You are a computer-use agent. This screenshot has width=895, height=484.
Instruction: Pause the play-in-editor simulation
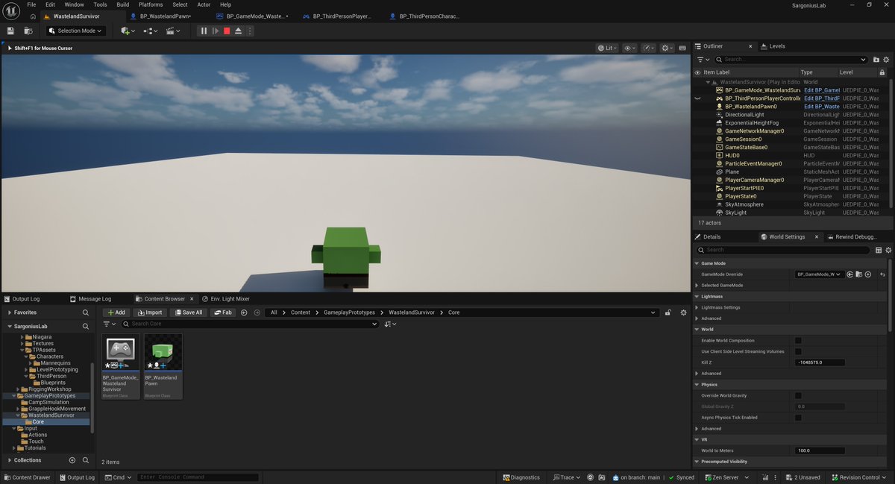click(x=204, y=31)
